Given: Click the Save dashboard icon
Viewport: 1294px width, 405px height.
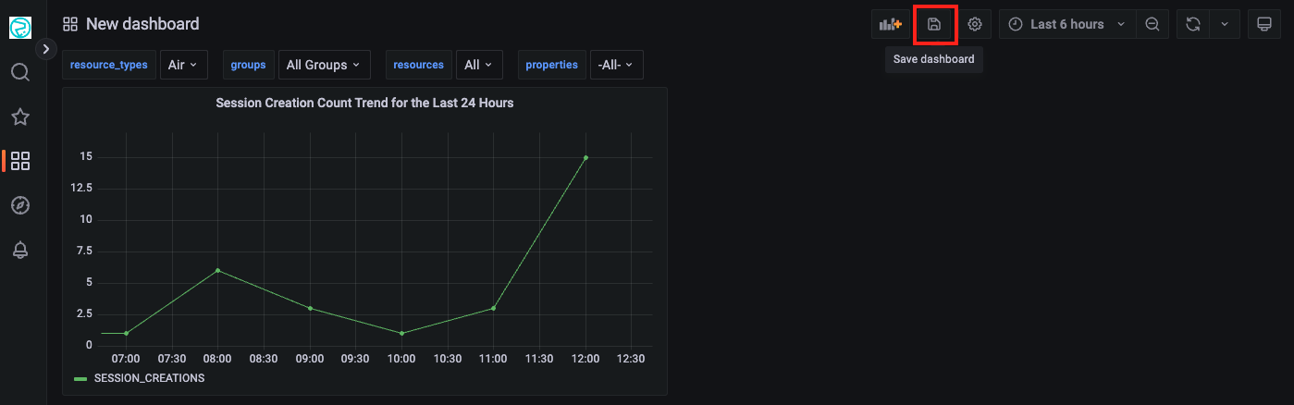Looking at the screenshot, I should pos(934,24).
